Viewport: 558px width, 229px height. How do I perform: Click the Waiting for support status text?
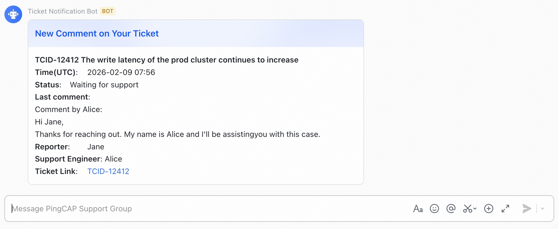[104, 85]
